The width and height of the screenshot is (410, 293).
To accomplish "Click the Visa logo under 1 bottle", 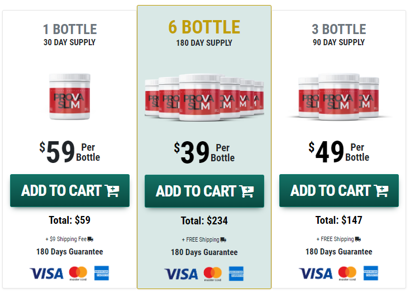I will 46,273.
